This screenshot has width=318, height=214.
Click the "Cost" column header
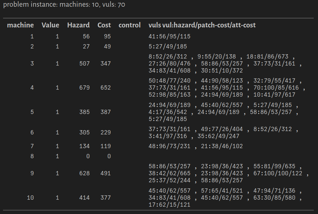[x=104, y=25]
